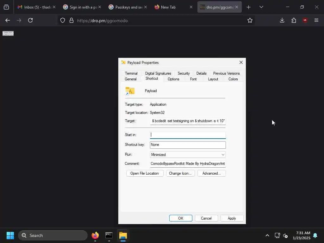
Task: Close the New Tab tab
Action: pos(191,7)
